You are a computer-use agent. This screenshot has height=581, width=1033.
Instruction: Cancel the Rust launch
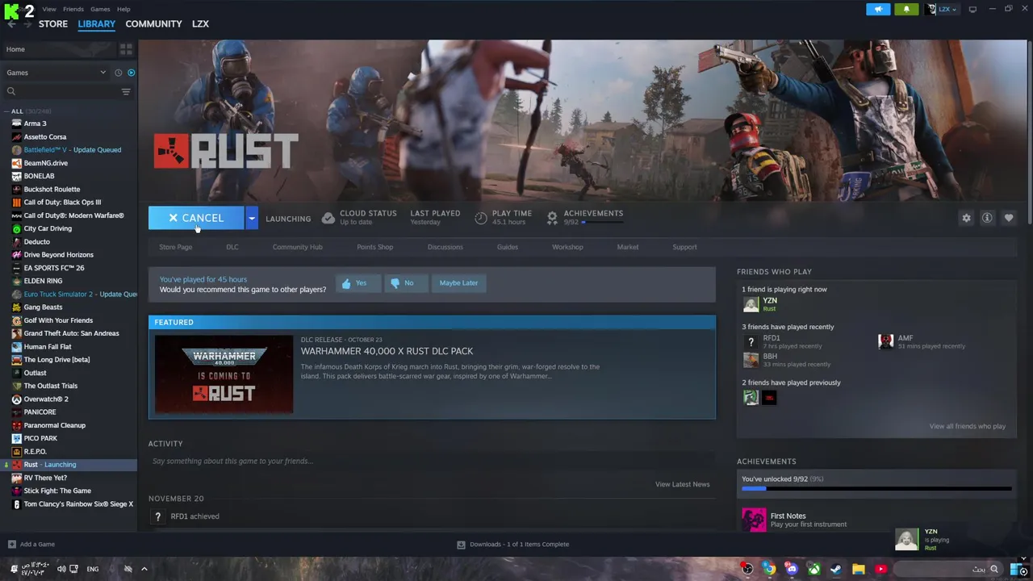click(196, 218)
